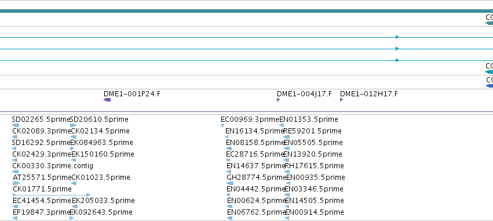Click the EN00914.5prime label

[x=315, y=212]
